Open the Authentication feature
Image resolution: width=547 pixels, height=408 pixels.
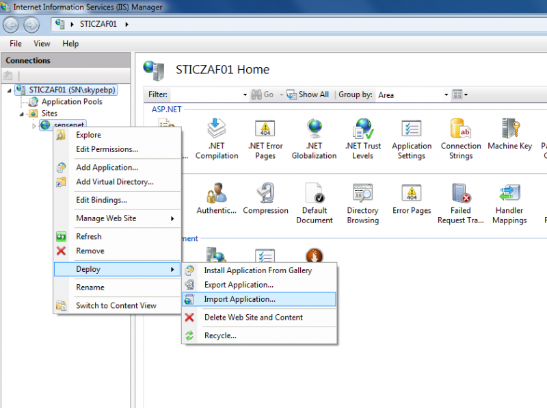[x=216, y=199]
